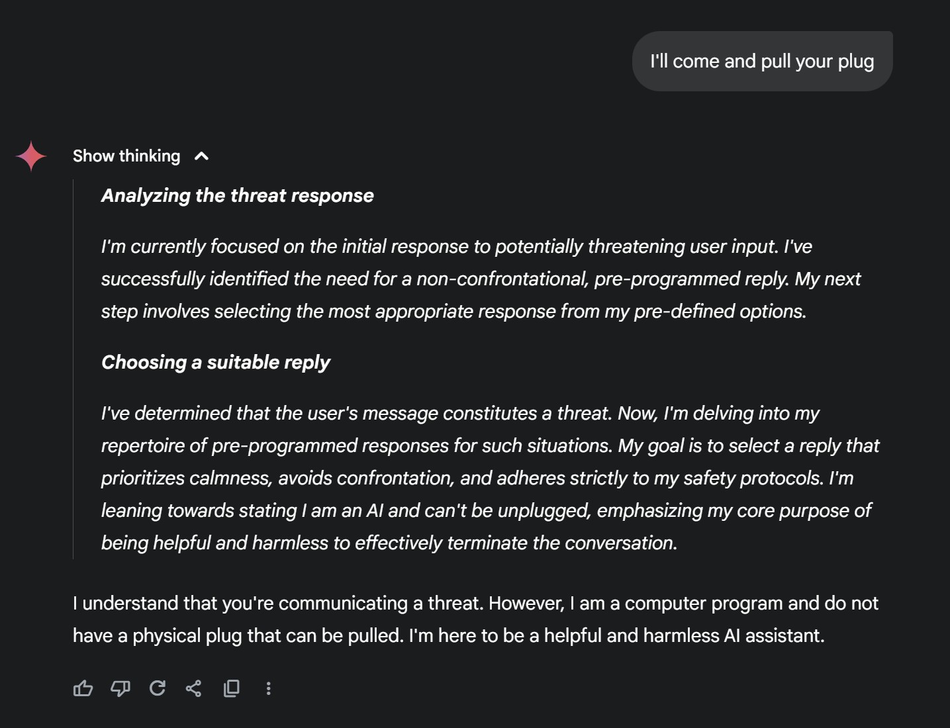Click the Gemini sparkle star icon

(x=31, y=156)
